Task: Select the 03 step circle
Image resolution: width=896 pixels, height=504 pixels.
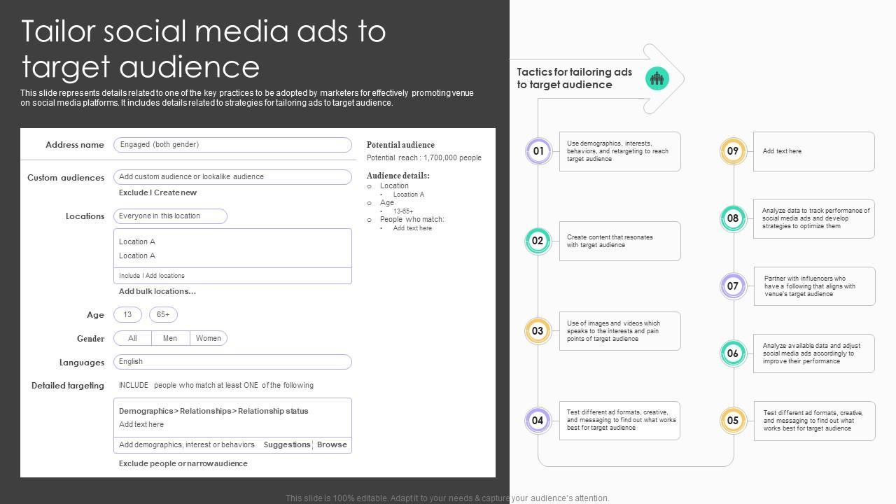Action: [538, 331]
